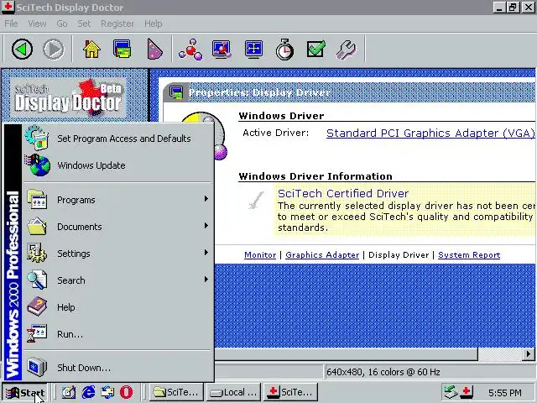Image resolution: width=537 pixels, height=403 pixels.
Task: Click the SciTech Certified Driver heading
Action: coord(343,193)
